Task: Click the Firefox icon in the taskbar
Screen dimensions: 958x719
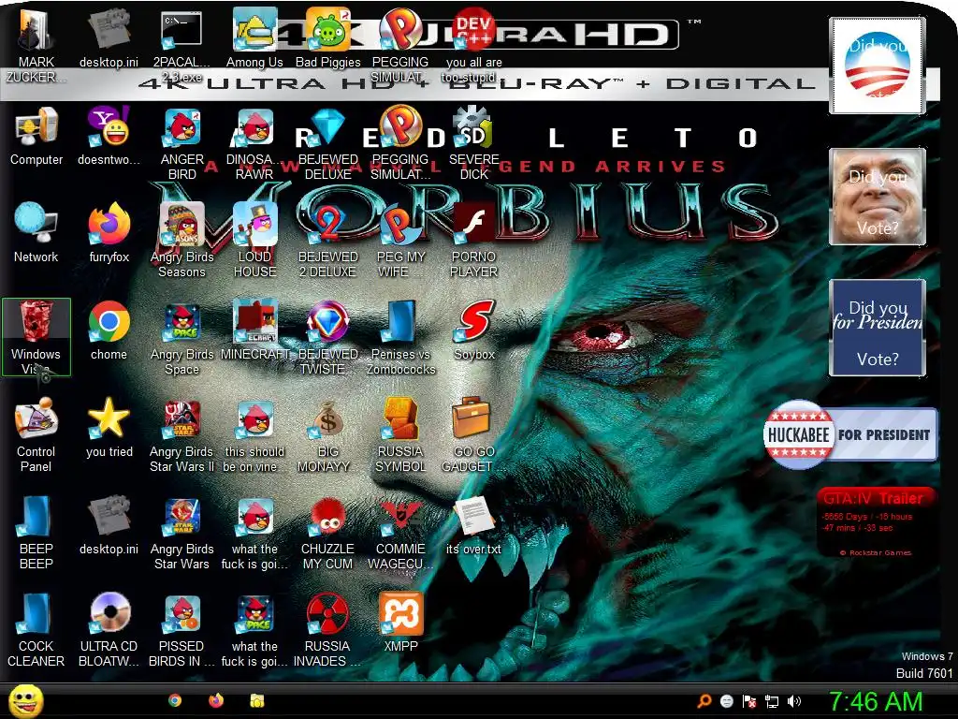Action: click(x=216, y=700)
